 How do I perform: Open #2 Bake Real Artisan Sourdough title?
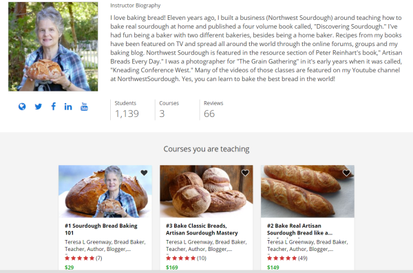tap(299, 229)
